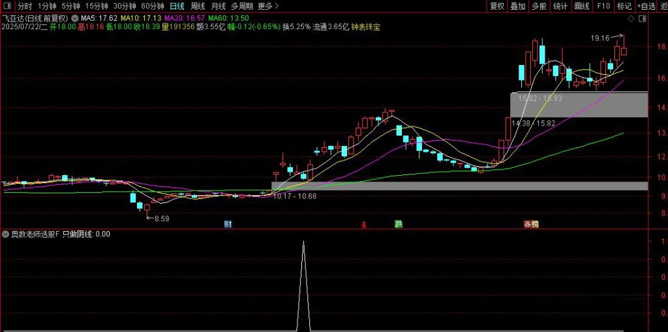Click the 财 event marker on chart
The width and height of the screenshot is (668, 332).
point(228,224)
